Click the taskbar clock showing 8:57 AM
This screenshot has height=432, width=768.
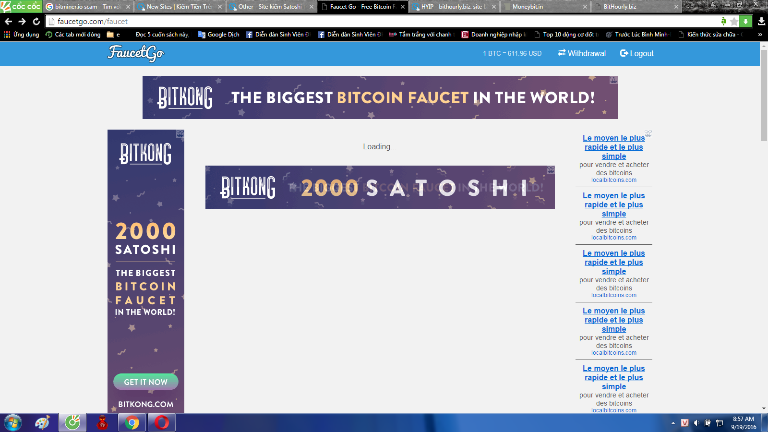[744, 423]
